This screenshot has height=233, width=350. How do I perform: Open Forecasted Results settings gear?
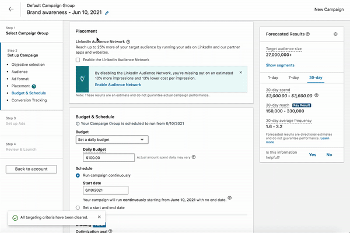coord(335,34)
